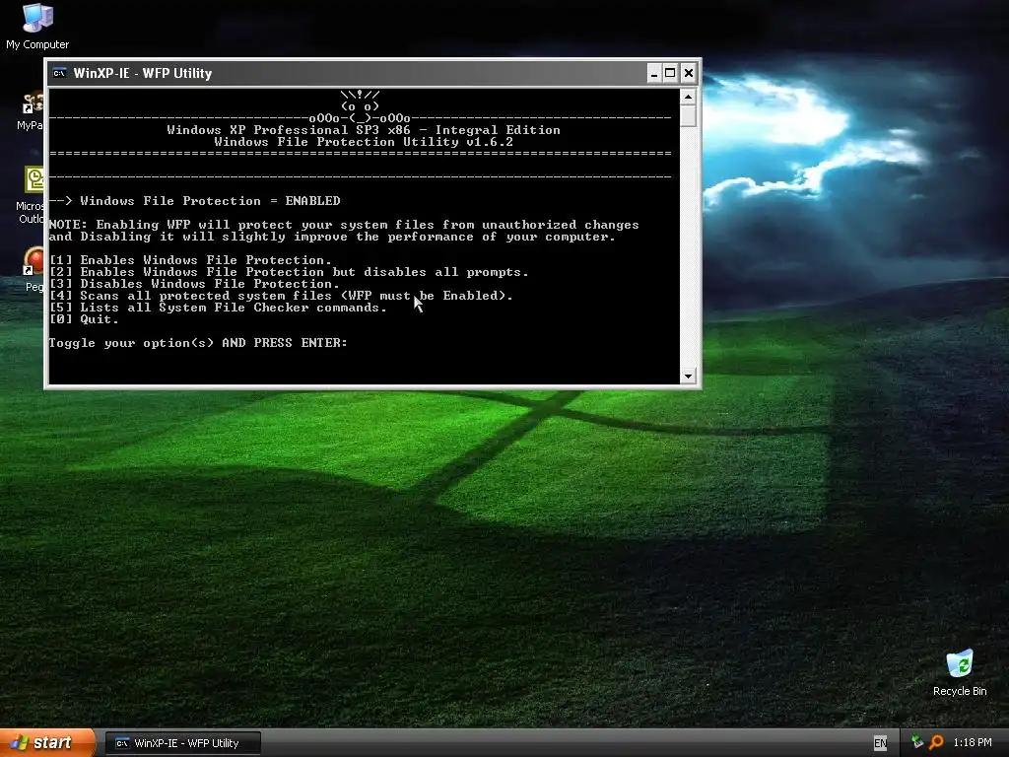The image size is (1009, 757).
Task: Select the Microsoft Outlook desktop shortcut
Action: (32, 194)
